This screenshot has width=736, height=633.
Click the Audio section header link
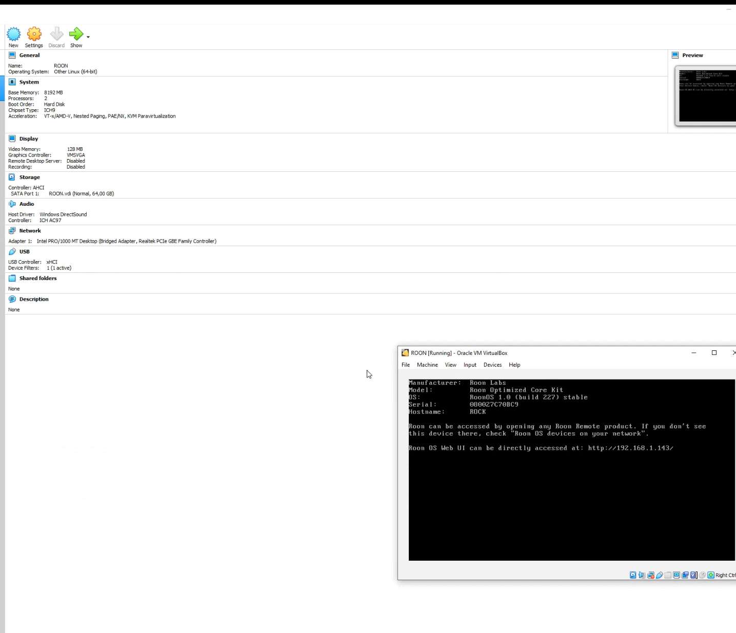coord(27,204)
